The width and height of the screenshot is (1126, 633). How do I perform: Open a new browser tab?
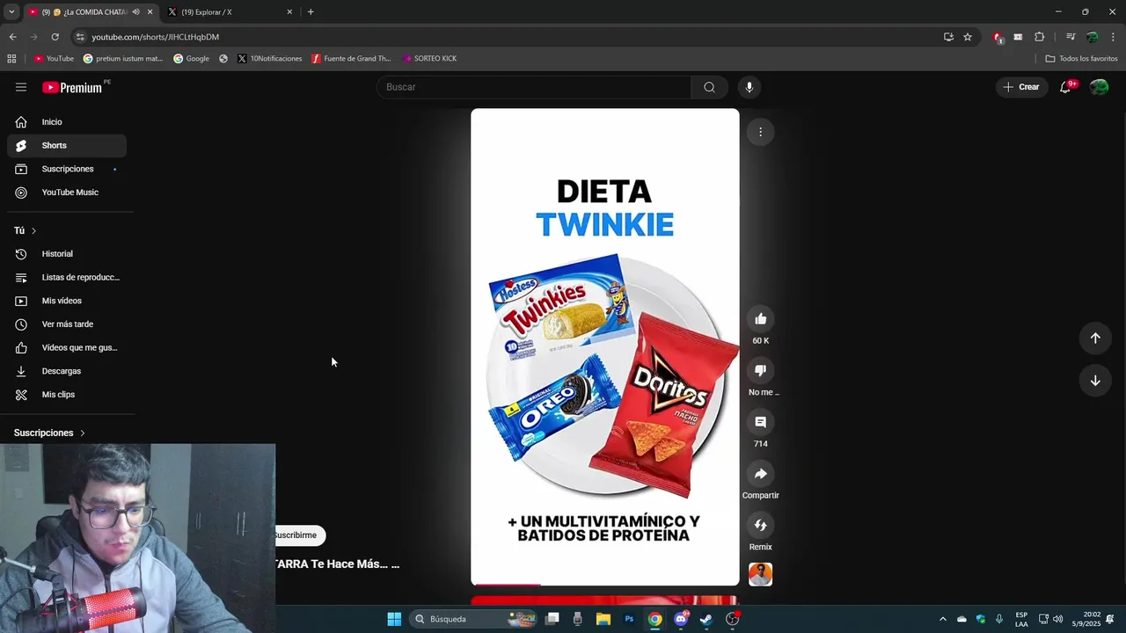coord(311,12)
